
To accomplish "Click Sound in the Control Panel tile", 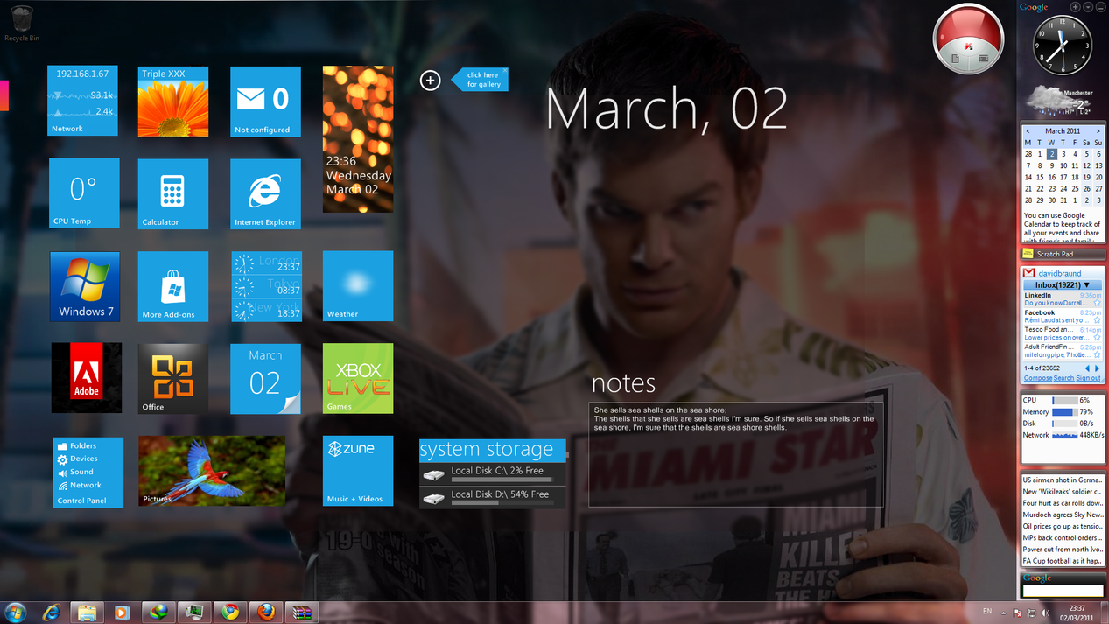I will point(75,472).
